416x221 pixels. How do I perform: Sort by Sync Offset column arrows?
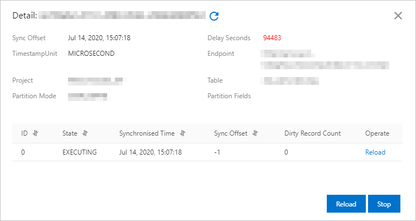tap(255, 133)
